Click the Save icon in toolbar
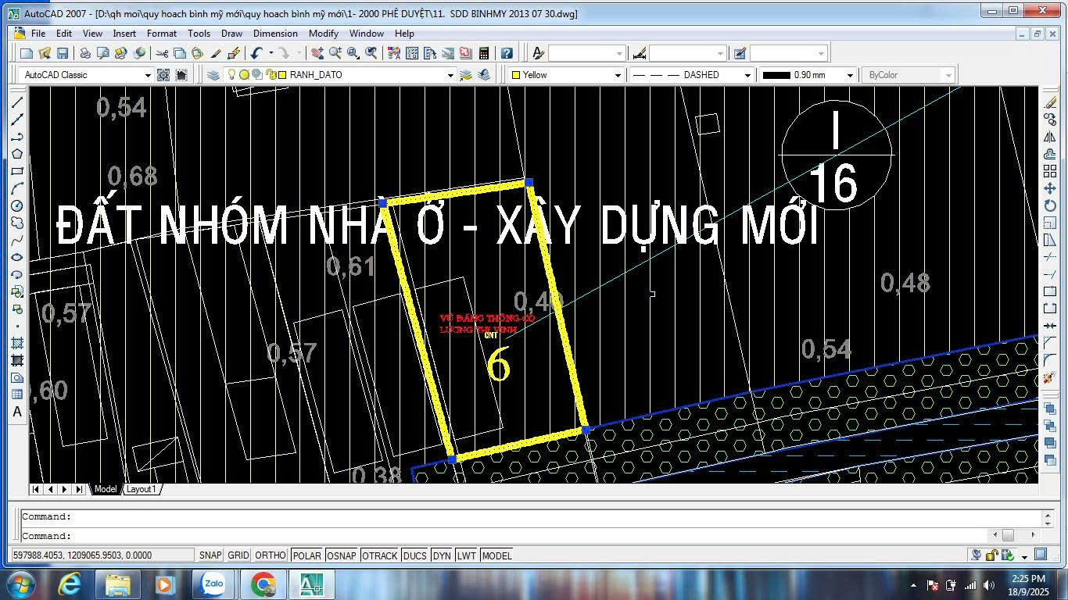Image resolution: width=1068 pixels, height=600 pixels. [63, 53]
